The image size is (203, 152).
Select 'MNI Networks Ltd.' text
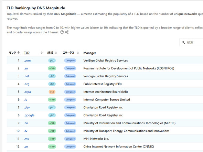tap(96, 139)
